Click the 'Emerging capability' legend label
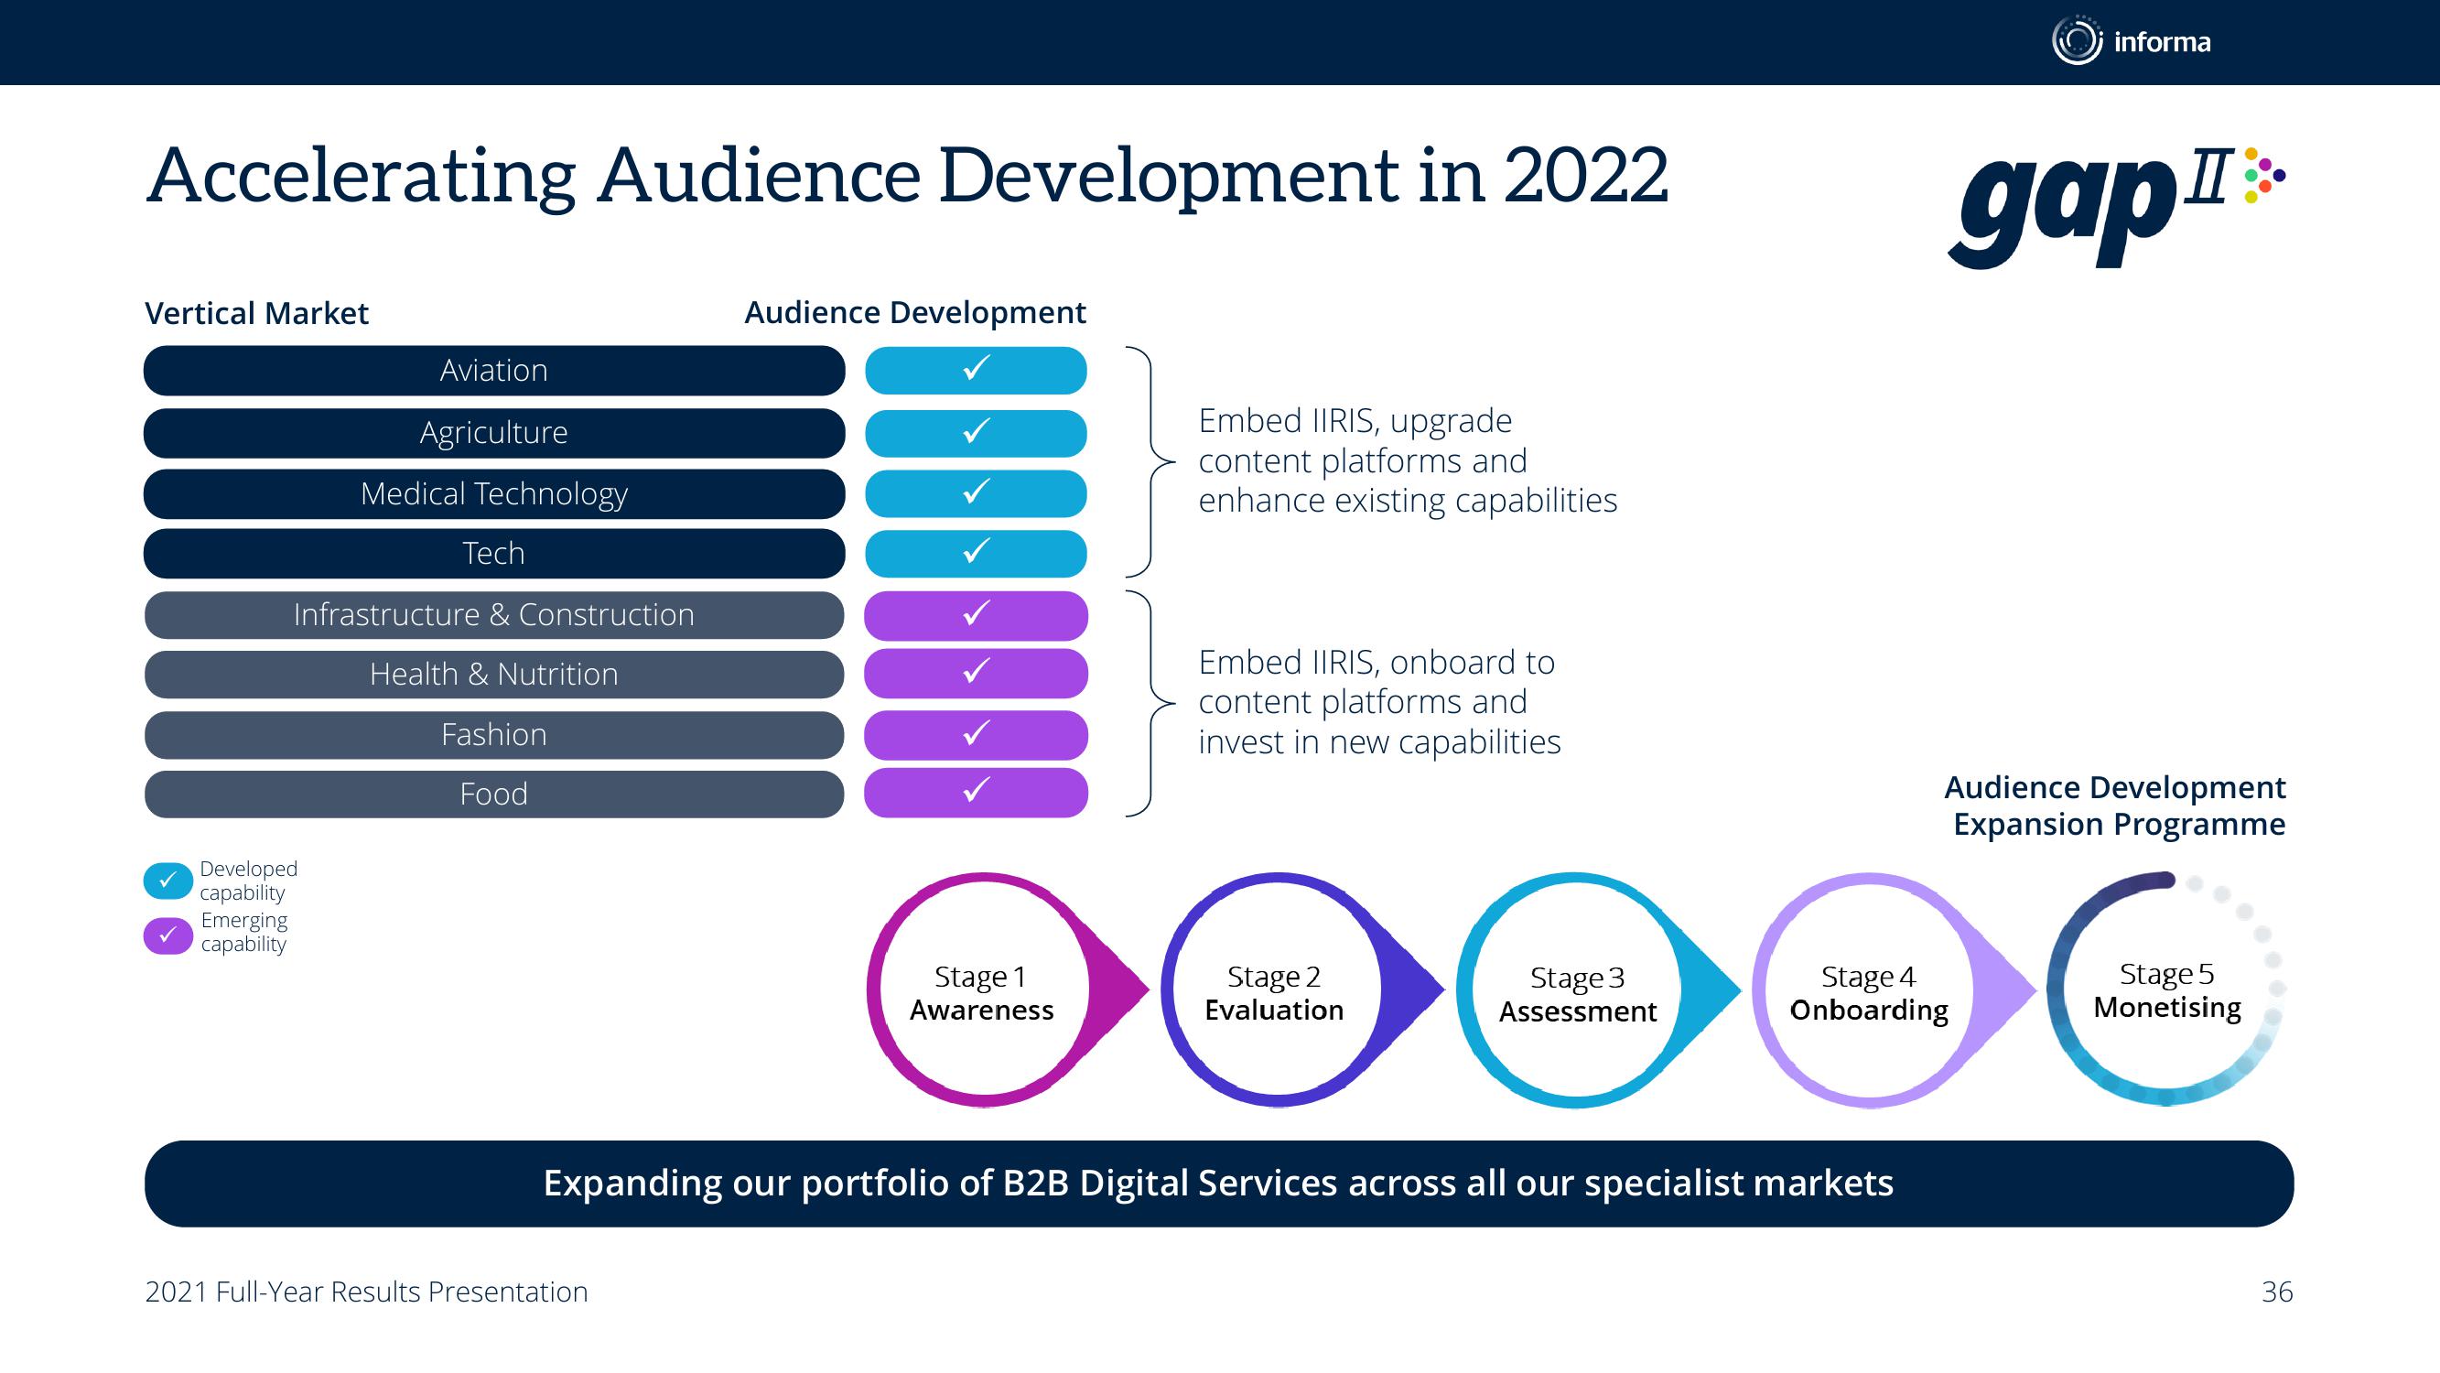The image size is (2440, 1373). point(244,932)
